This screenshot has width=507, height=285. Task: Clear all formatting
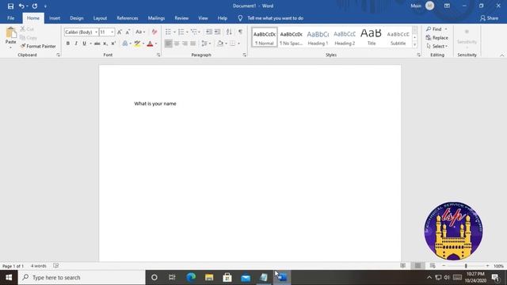tap(154, 32)
